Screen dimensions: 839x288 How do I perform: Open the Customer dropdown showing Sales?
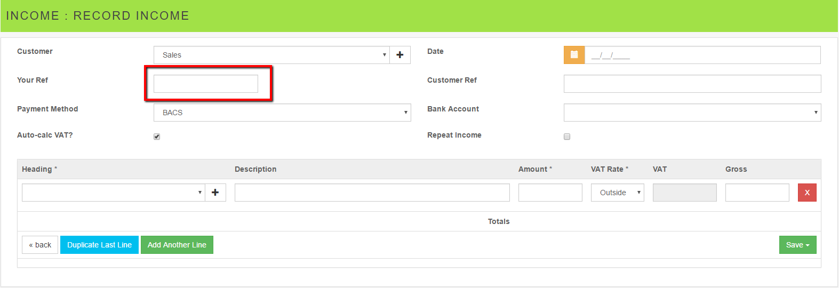pos(272,55)
